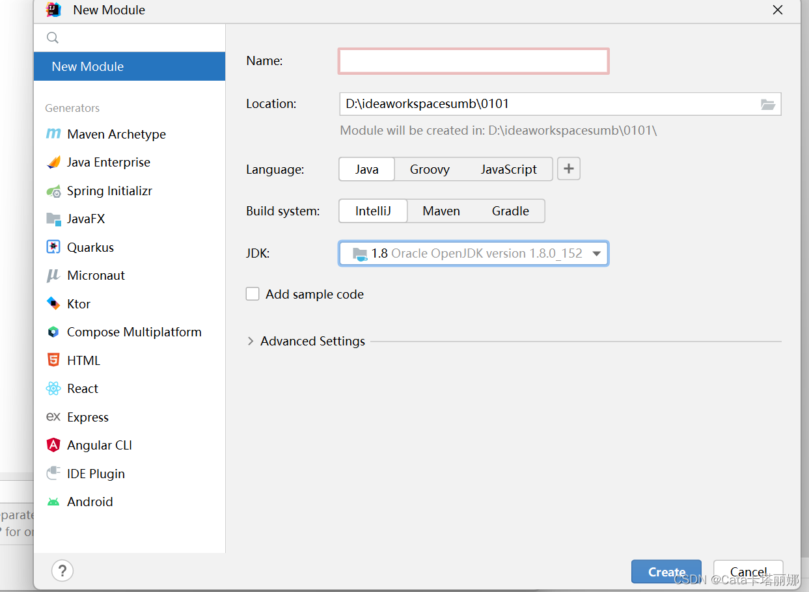Choose the HTML5 shield icon

pos(53,360)
